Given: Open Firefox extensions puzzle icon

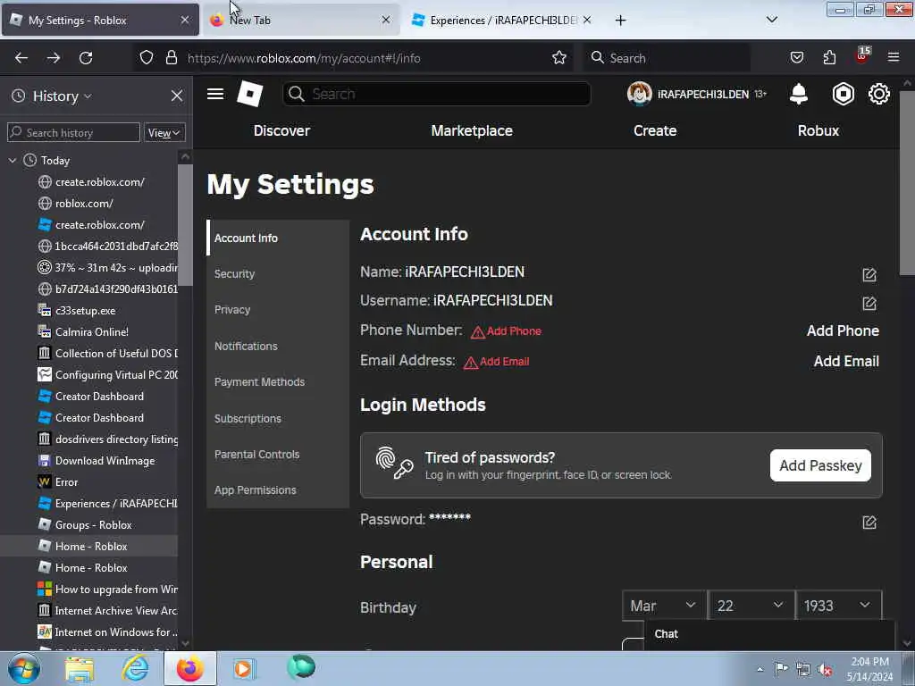Looking at the screenshot, I should (x=829, y=58).
